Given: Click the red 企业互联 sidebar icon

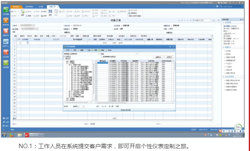Looking at the screenshot, I should [x=6, y=52].
